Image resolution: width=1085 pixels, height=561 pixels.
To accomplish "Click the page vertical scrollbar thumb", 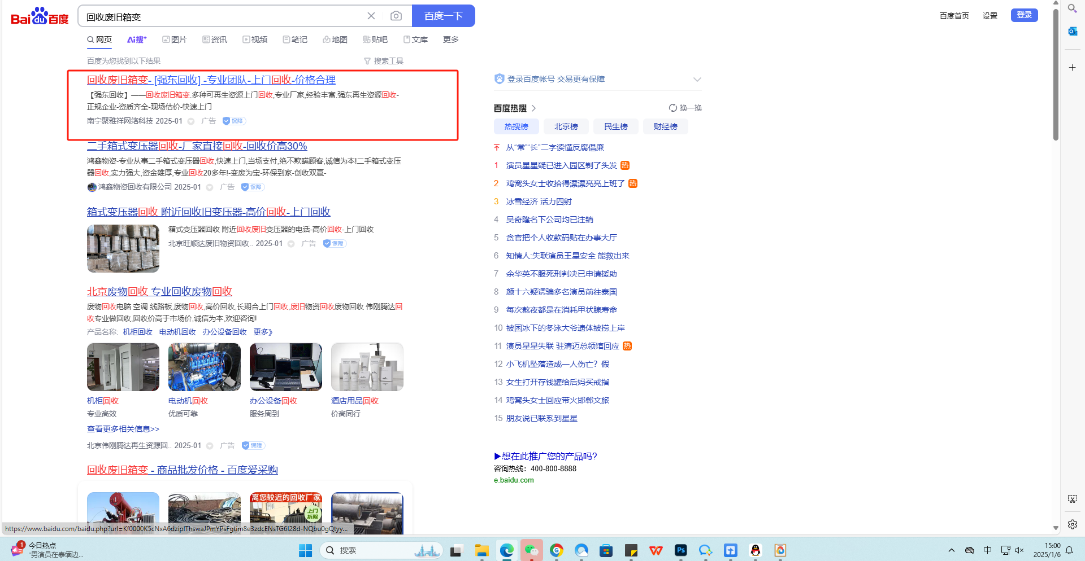I will [1056, 73].
